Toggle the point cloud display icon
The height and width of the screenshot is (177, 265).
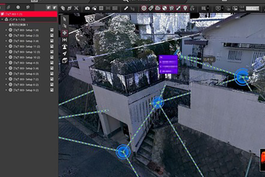tap(158, 8)
